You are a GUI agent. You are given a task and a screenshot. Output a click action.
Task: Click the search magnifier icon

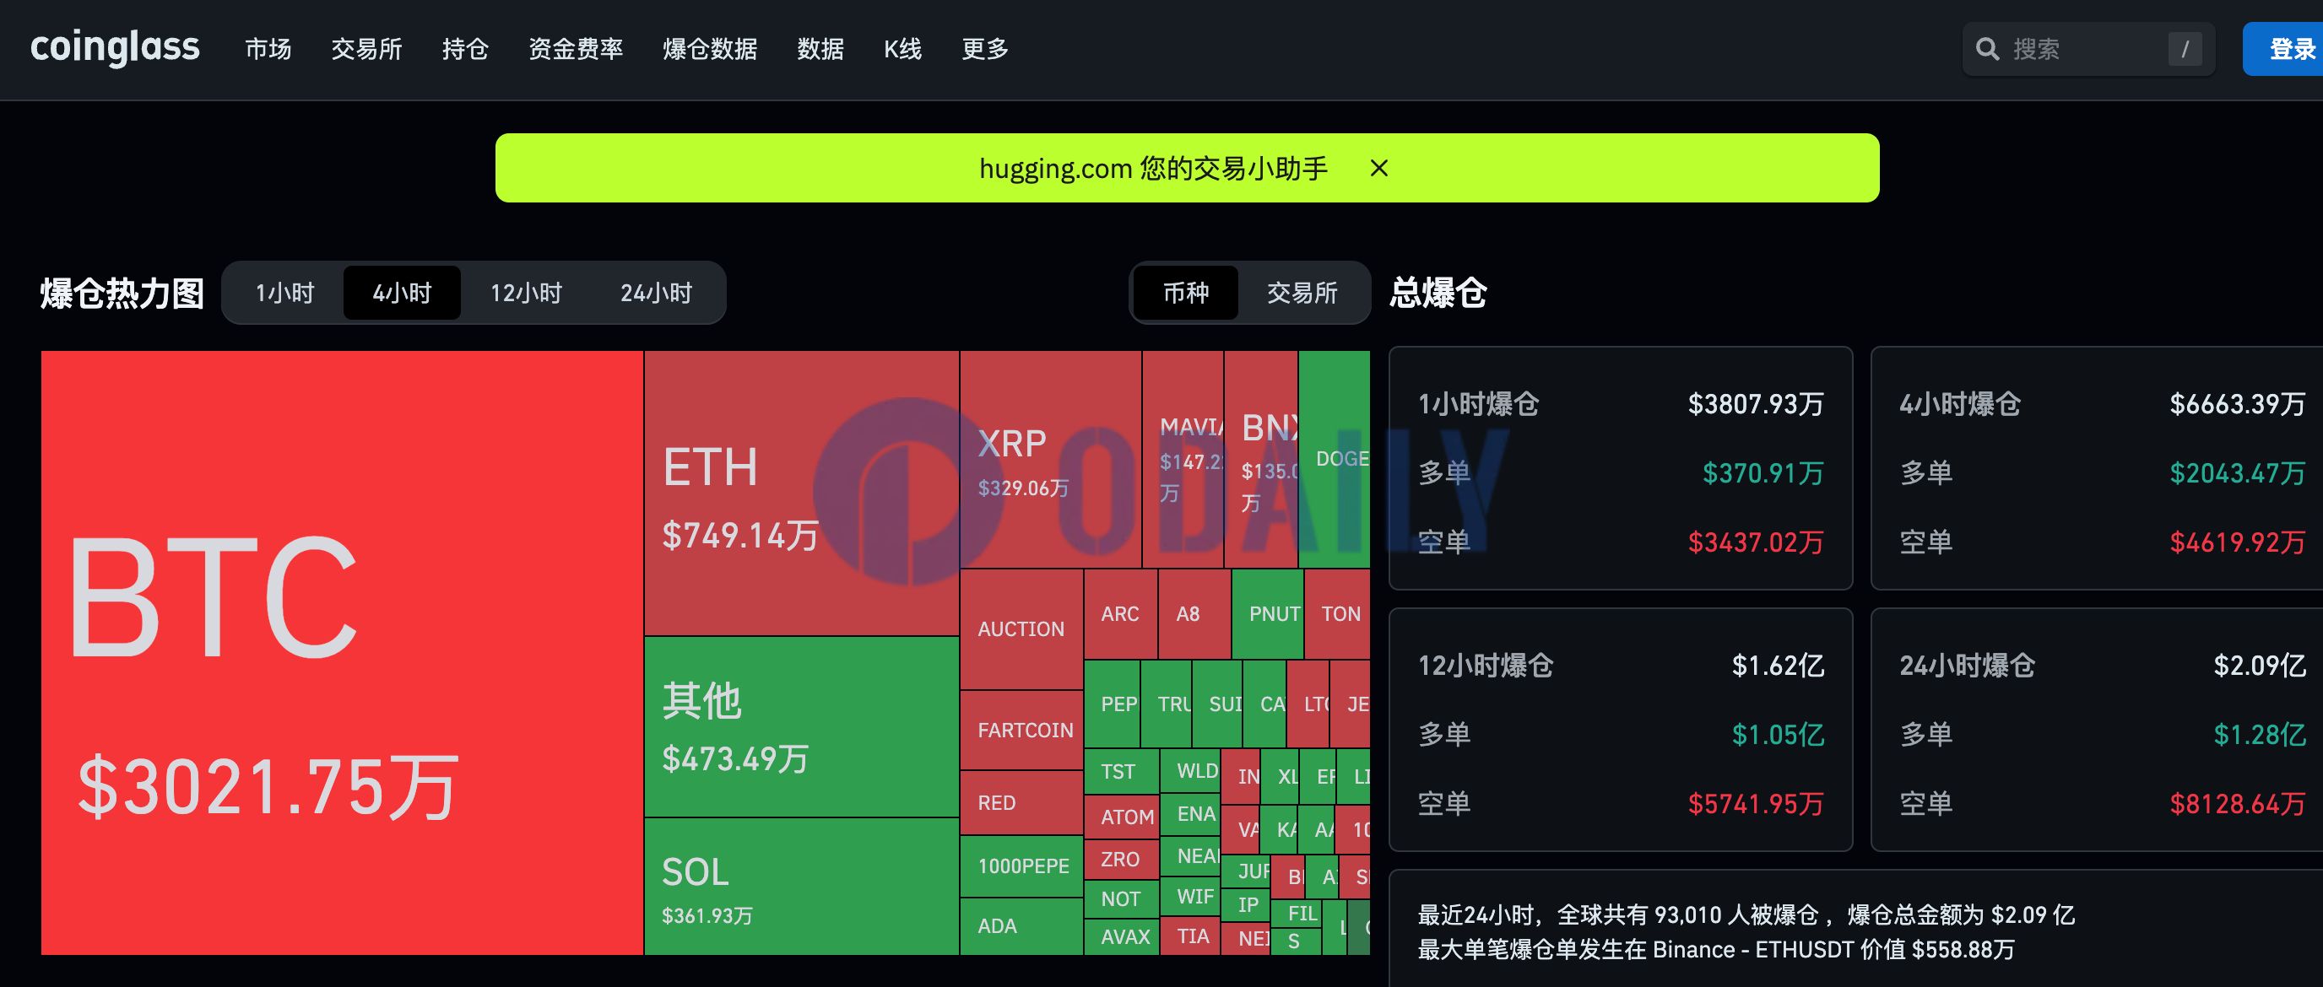point(1987,49)
